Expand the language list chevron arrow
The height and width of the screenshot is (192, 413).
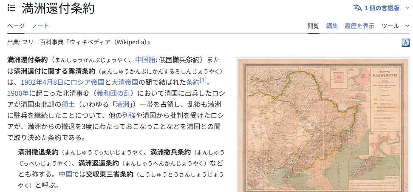[407, 8]
